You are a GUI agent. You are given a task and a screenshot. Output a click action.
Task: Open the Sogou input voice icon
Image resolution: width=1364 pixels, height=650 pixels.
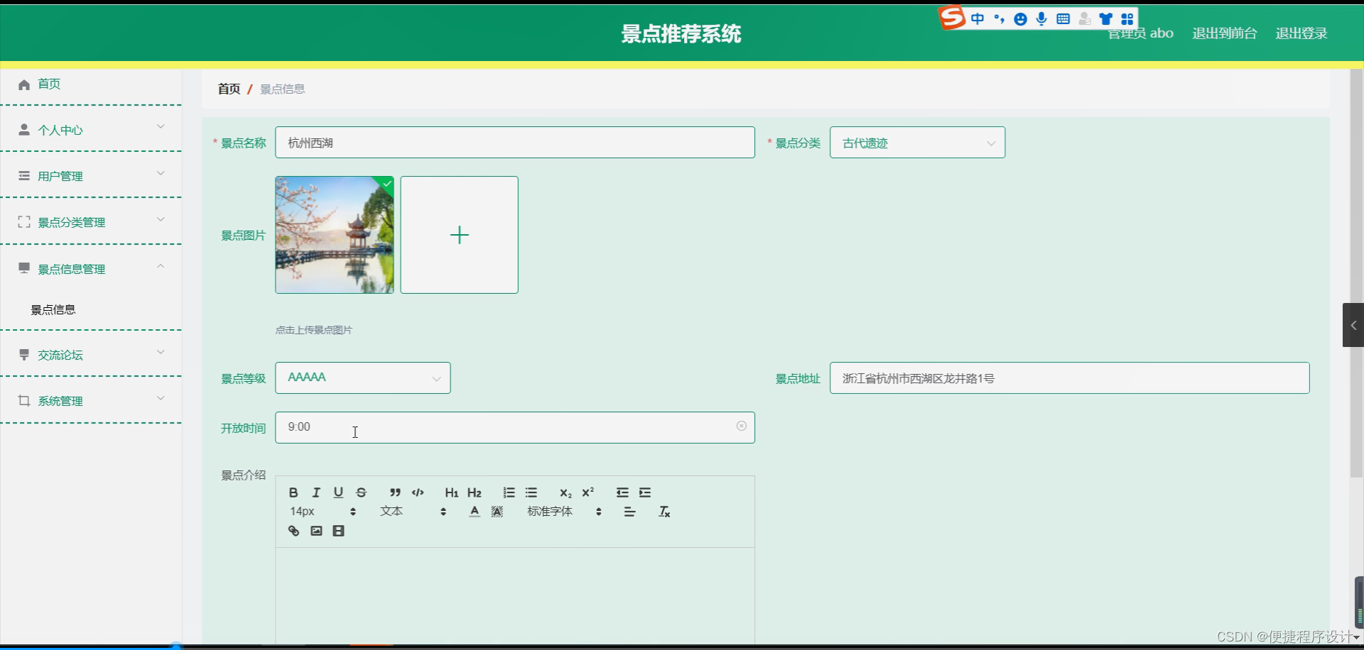(1041, 18)
